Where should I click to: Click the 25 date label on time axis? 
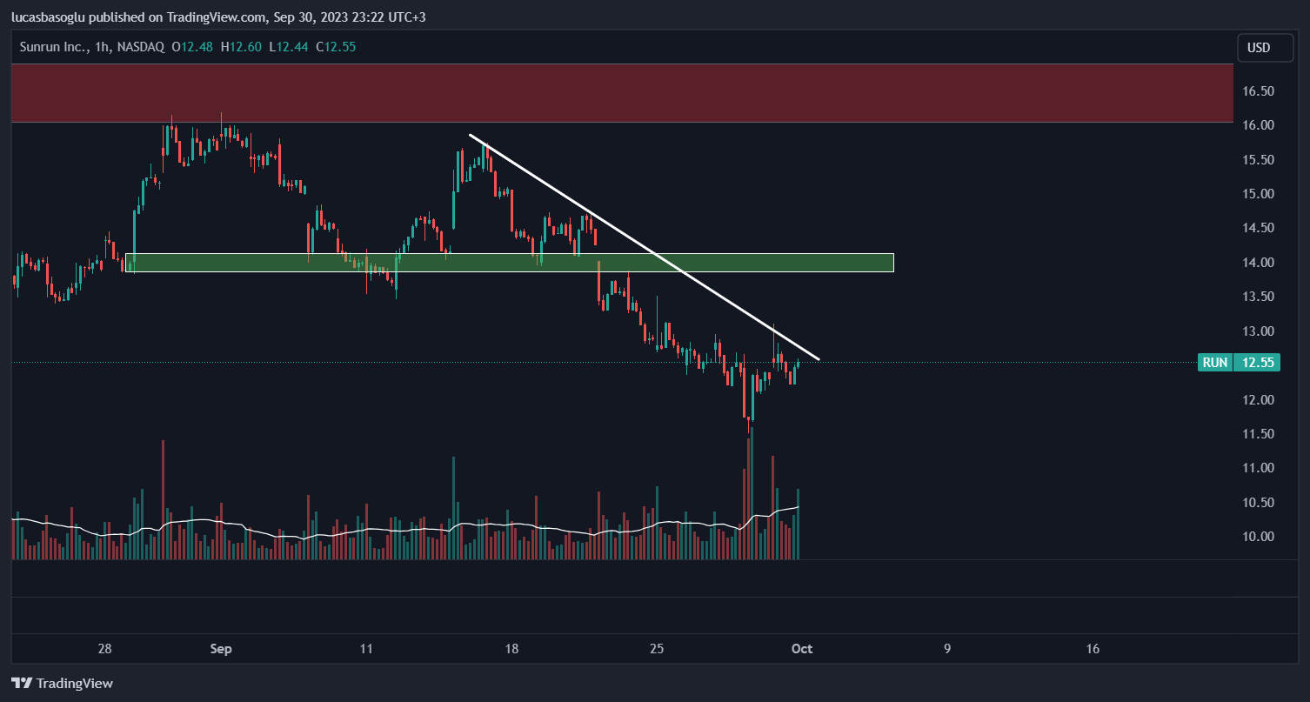(657, 649)
